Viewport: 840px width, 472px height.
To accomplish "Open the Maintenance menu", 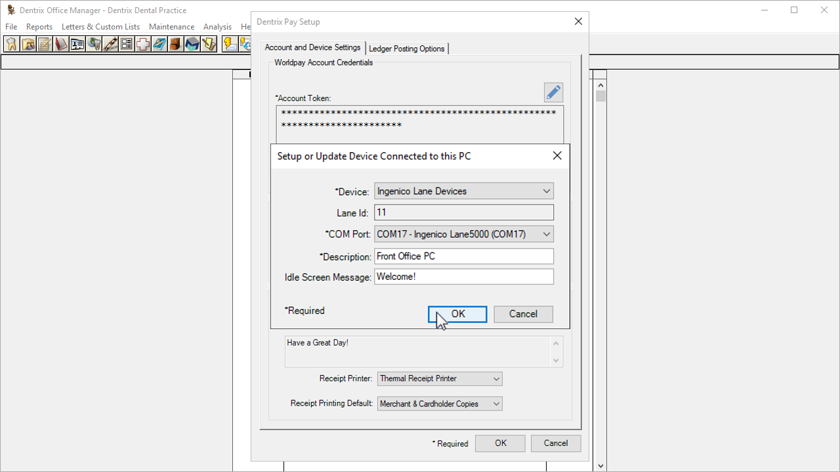I will [x=171, y=27].
